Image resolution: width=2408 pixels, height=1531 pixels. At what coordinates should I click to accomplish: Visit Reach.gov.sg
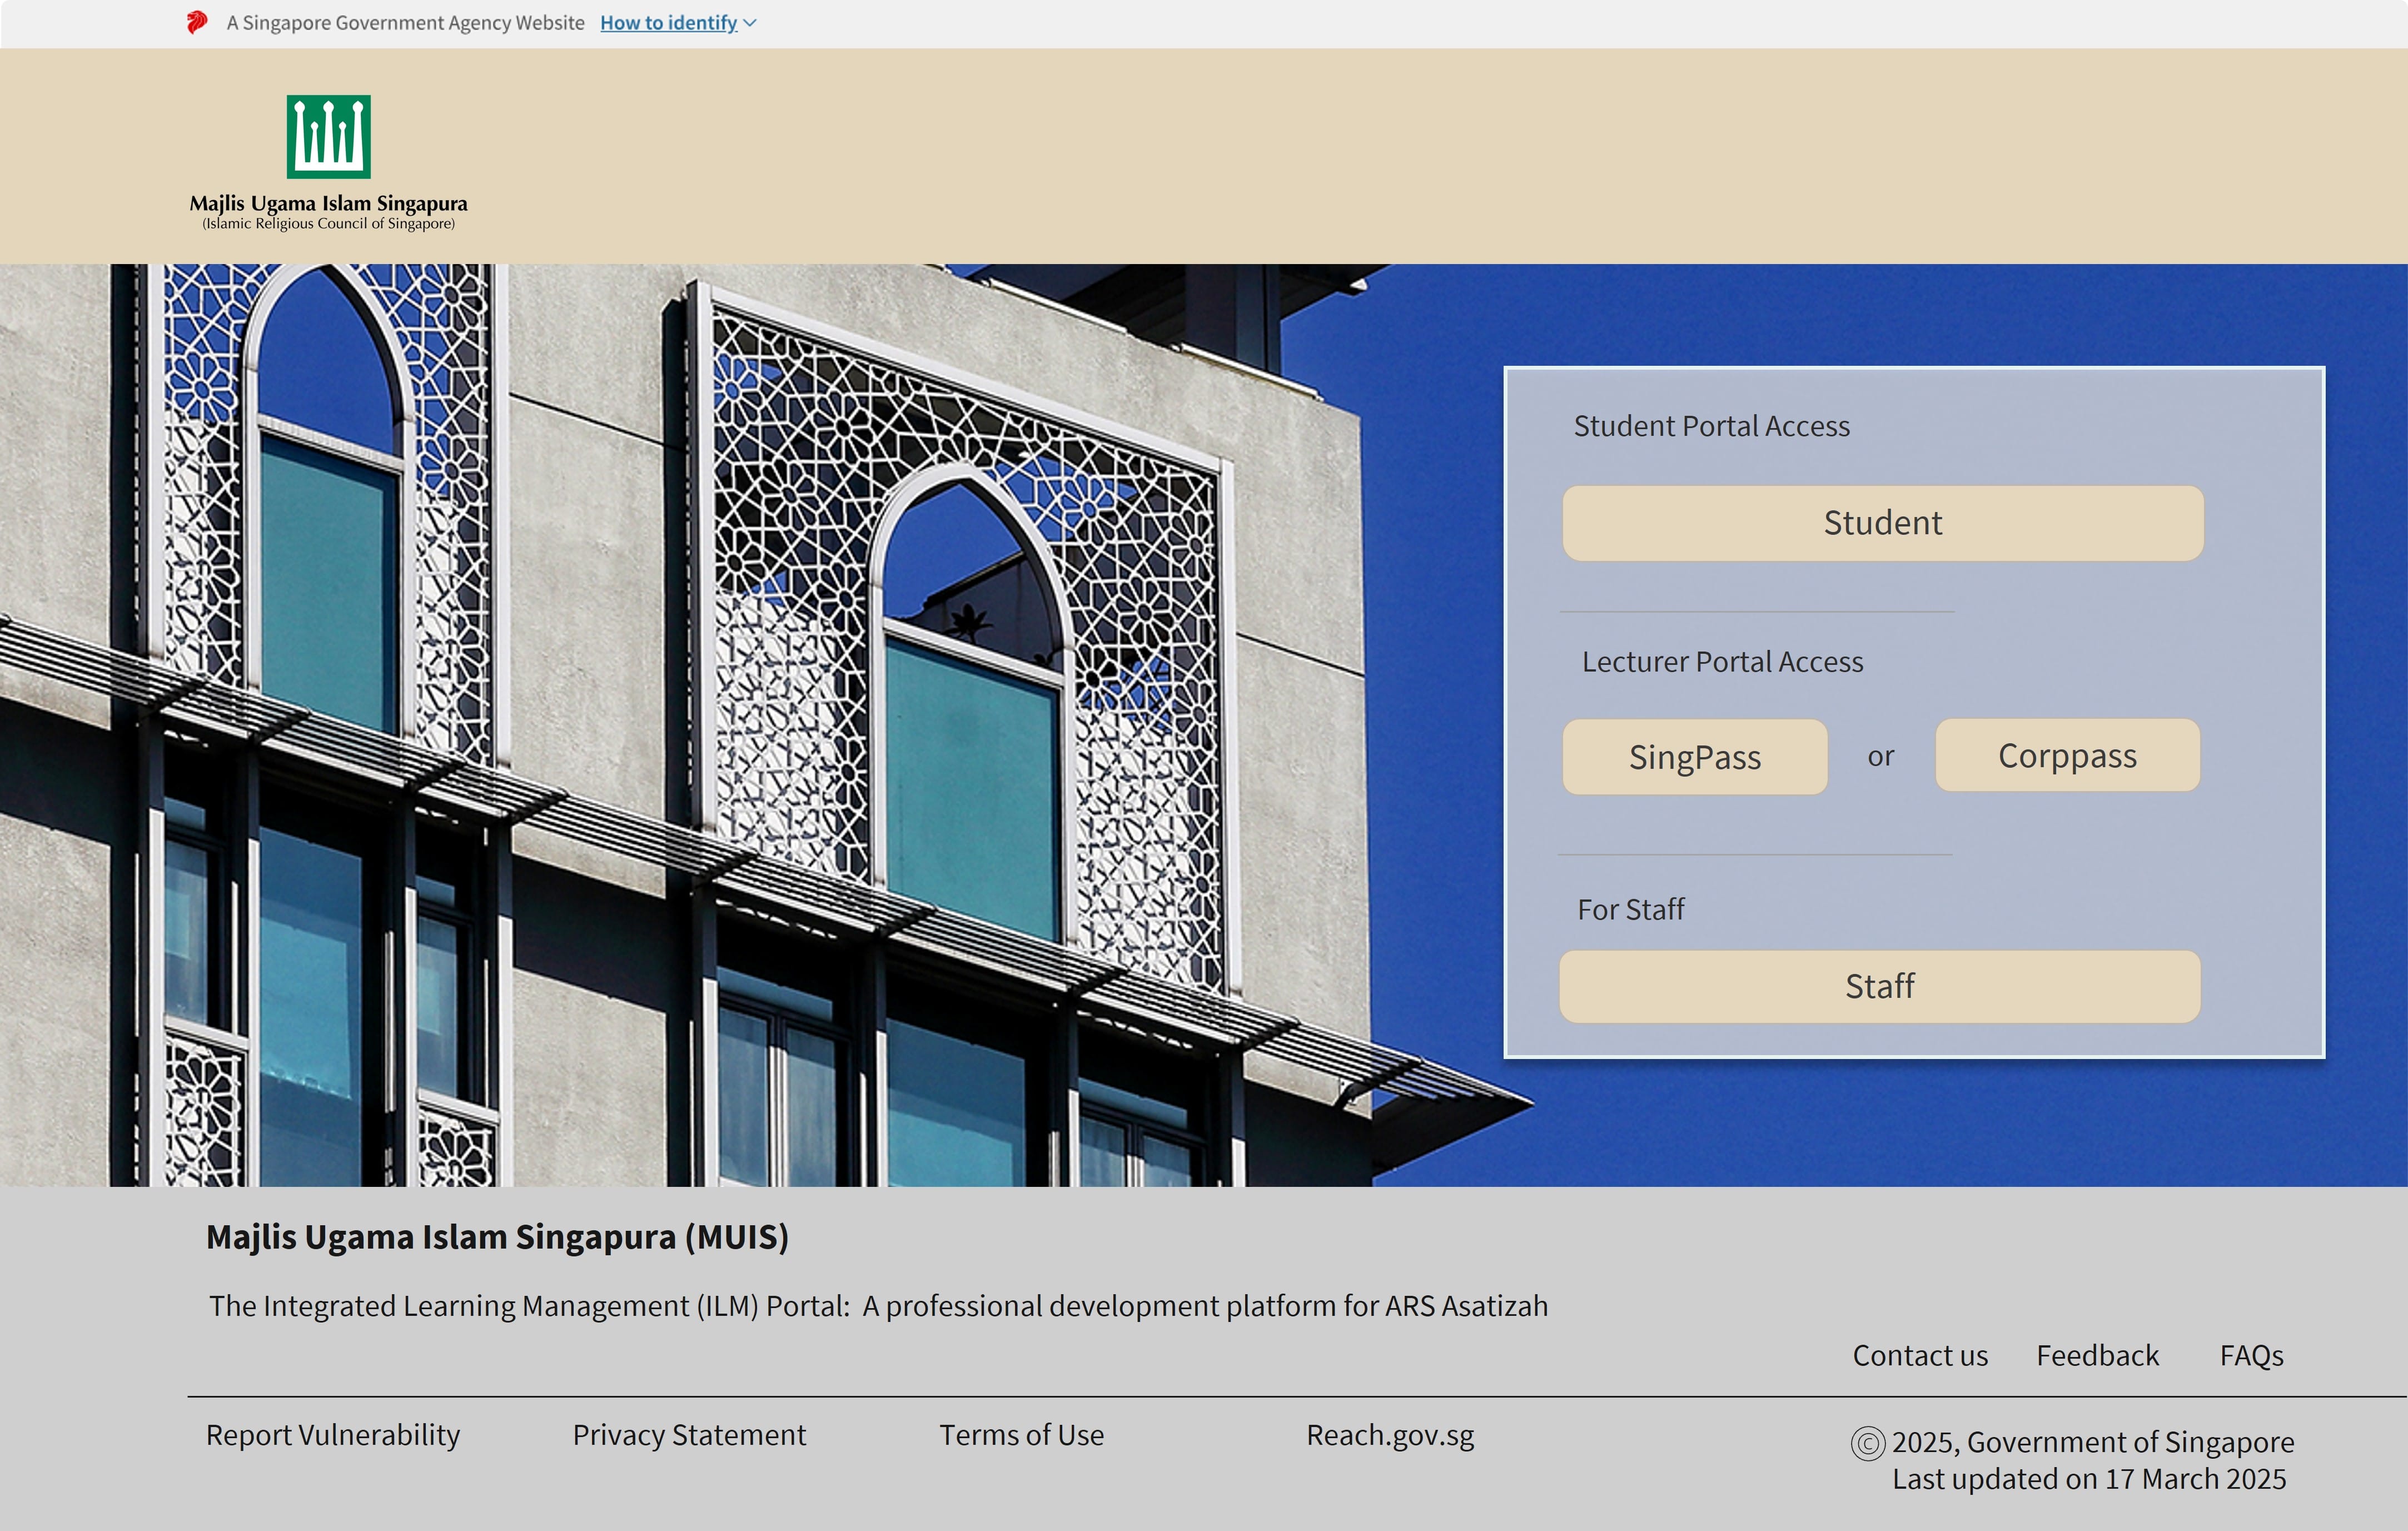click(1389, 1434)
